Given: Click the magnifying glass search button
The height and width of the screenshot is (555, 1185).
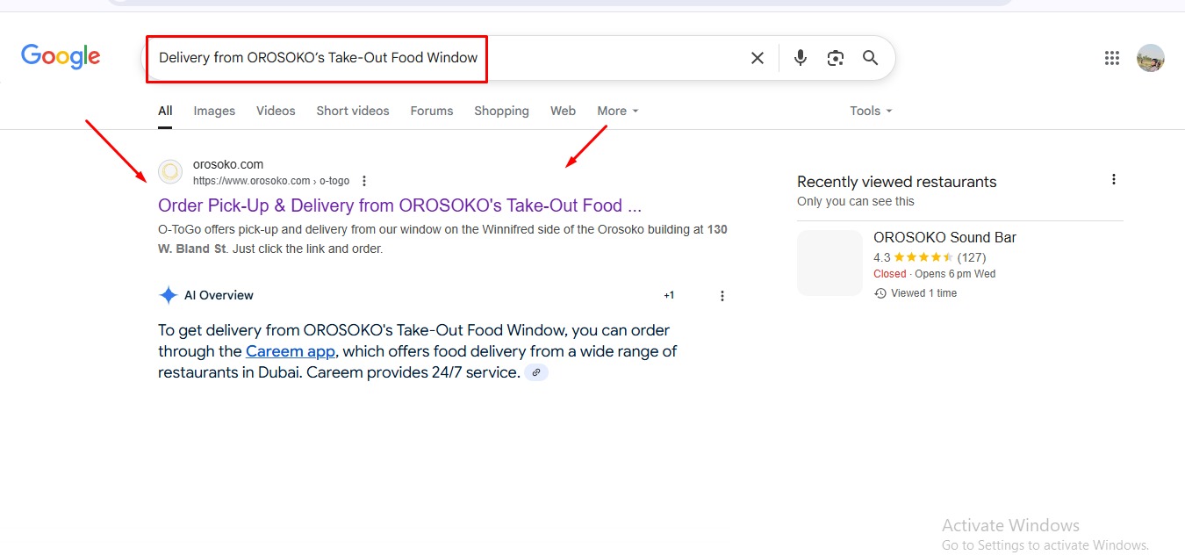Looking at the screenshot, I should click(x=870, y=58).
